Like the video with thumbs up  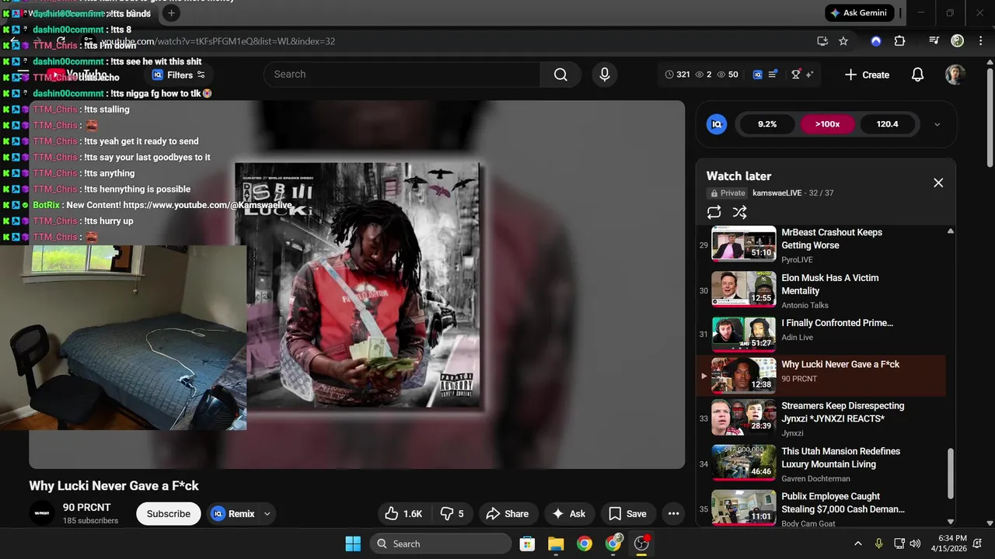[403, 513]
